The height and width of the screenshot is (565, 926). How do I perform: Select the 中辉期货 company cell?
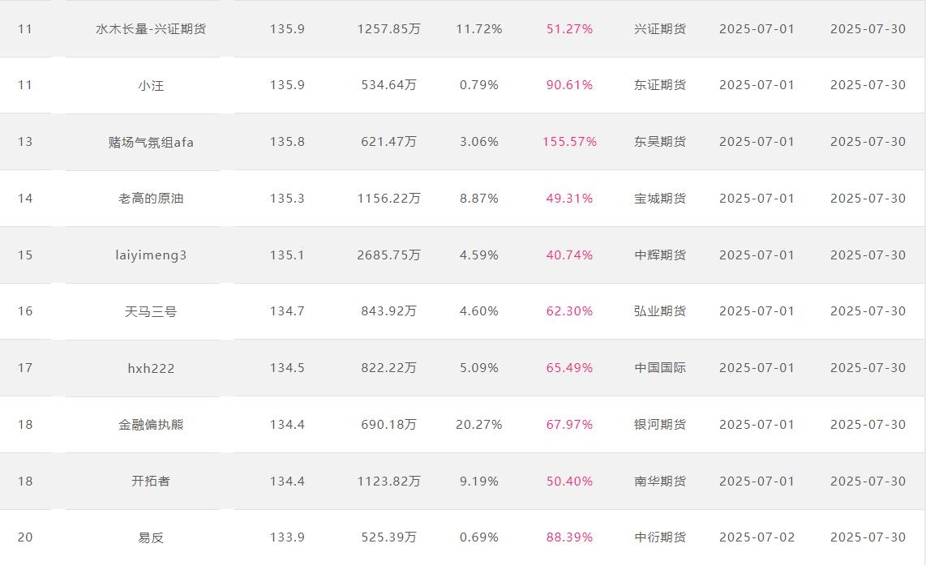pyautogui.click(x=660, y=255)
